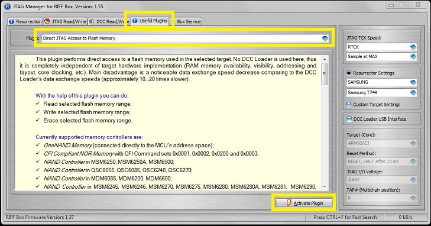The image size is (431, 226).
Task: Click the 'Press CTRL+F for Fast Search' status text
Action: (345, 217)
